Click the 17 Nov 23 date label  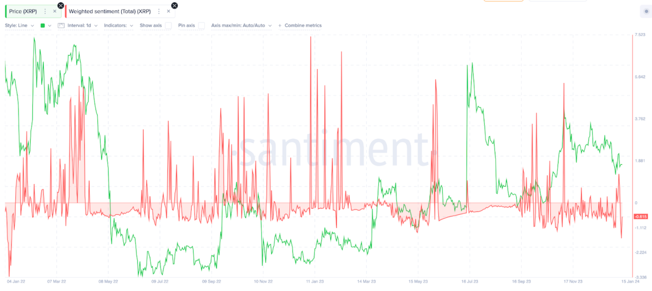(x=573, y=281)
